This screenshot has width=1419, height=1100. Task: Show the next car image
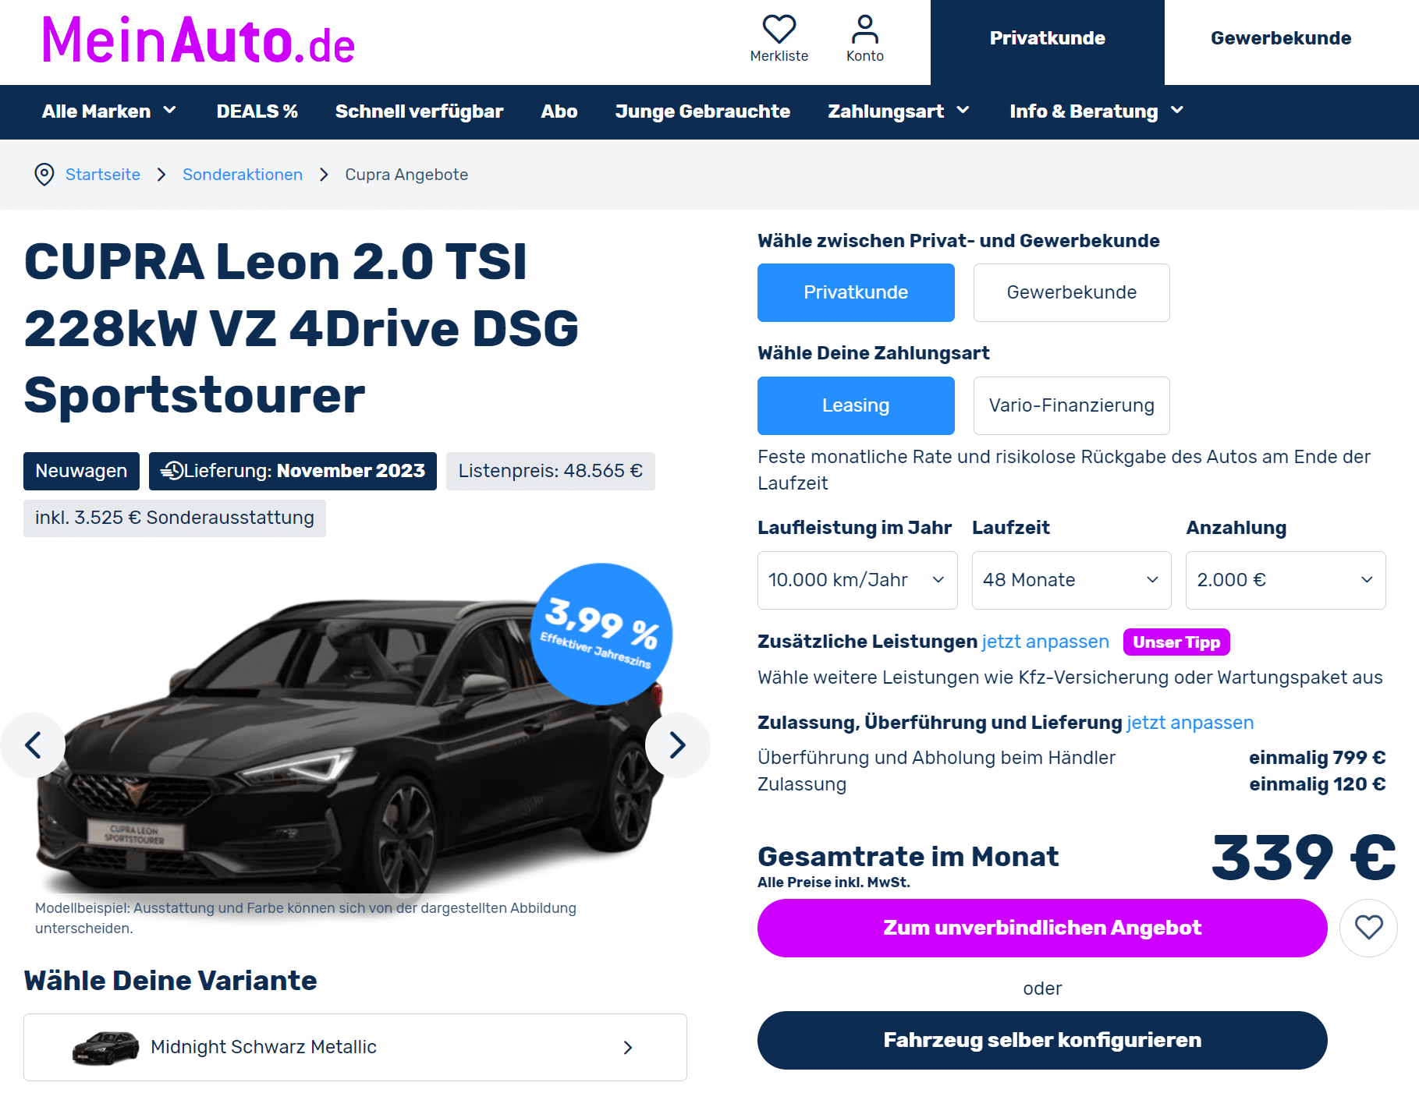tap(677, 745)
